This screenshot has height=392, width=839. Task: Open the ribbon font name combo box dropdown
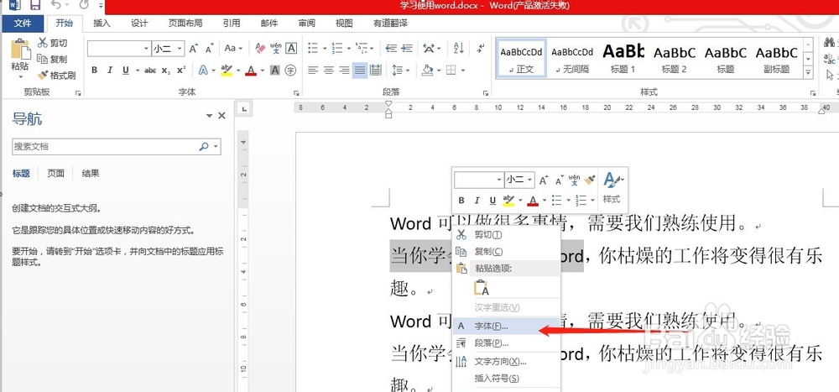click(x=147, y=48)
